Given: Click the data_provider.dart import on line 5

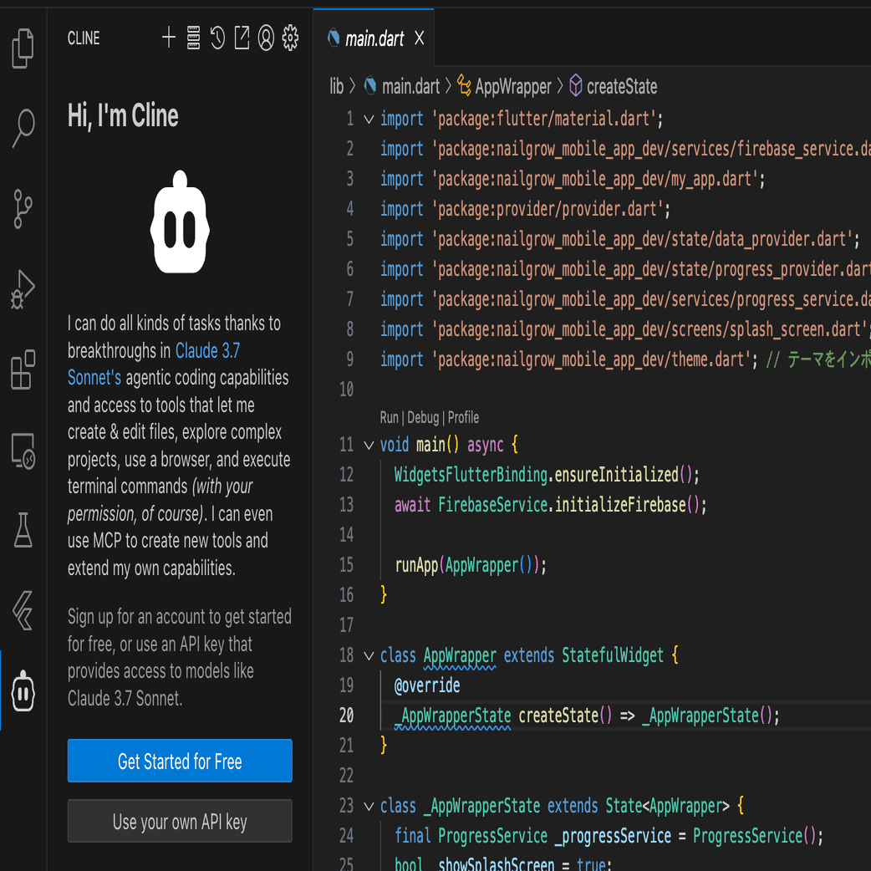Looking at the screenshot, I should (642, 239).
